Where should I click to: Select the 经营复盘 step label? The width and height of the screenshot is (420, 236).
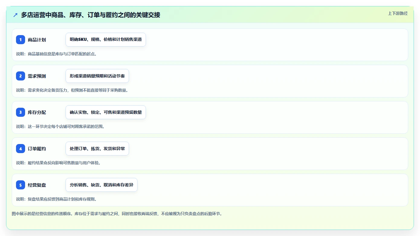(37, 185)
